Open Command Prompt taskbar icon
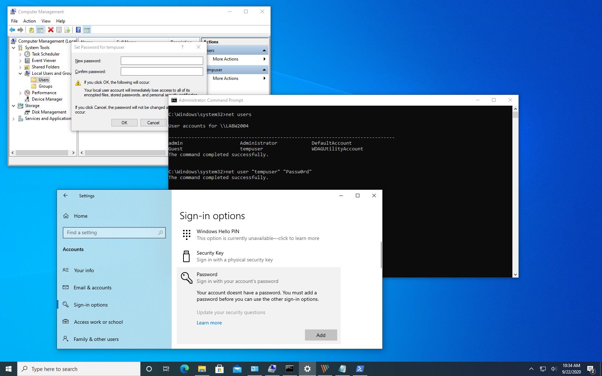The width and height of the screenshot is (602, 376). point(290,369)
